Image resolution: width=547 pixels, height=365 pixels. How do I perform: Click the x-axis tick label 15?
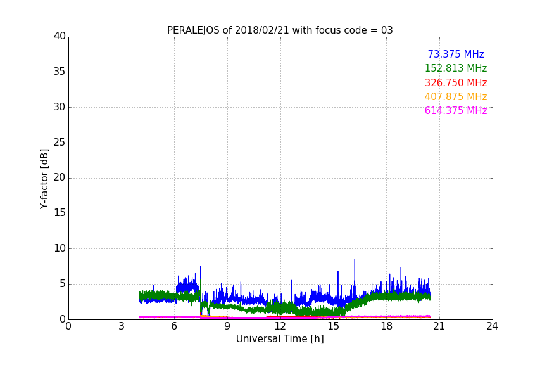tap(334, 326)
